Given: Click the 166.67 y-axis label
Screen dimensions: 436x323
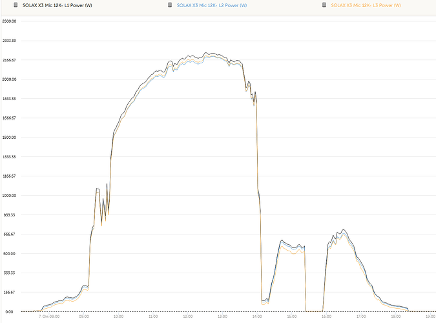Looking at the screenshot, I should click(x=9, y=293).
